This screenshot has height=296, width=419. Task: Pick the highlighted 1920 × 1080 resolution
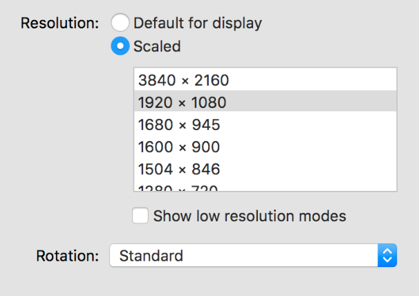pyautogui.click(x=266, y=102)
